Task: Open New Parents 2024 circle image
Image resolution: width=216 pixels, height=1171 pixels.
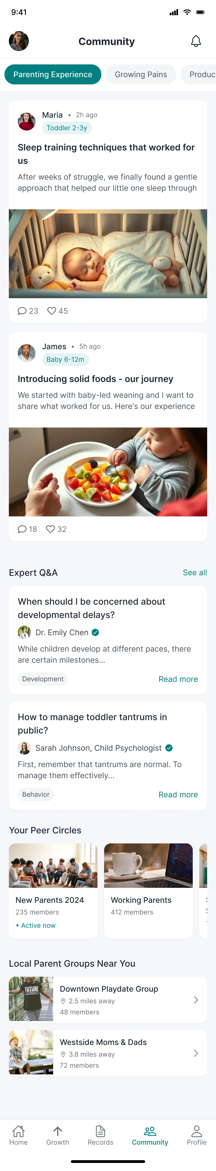Action: [53, 866]
